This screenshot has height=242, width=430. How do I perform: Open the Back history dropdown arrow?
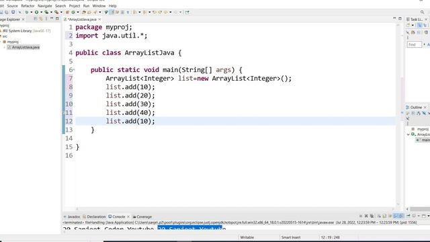pos(170,12)
